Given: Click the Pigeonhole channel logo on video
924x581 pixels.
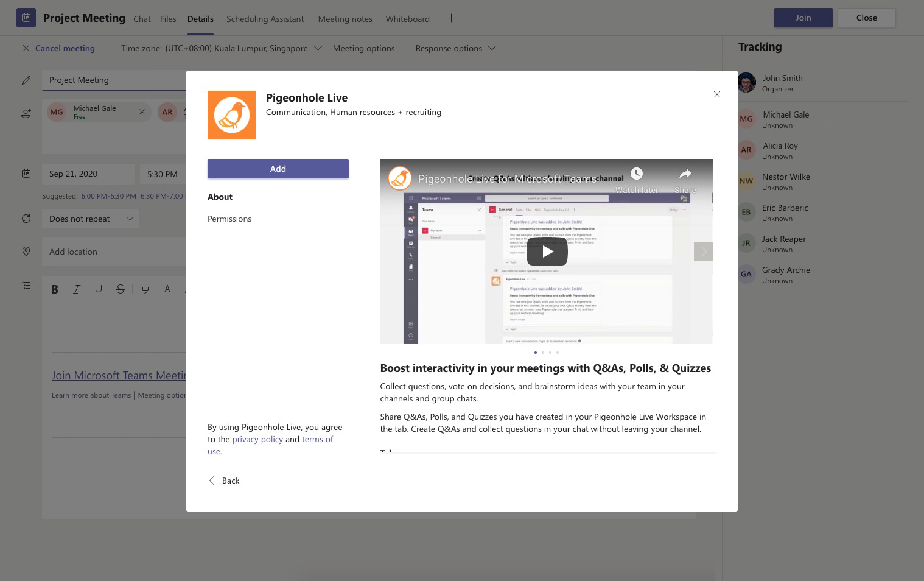Looking at the screenshot, I should coord(400,178).
